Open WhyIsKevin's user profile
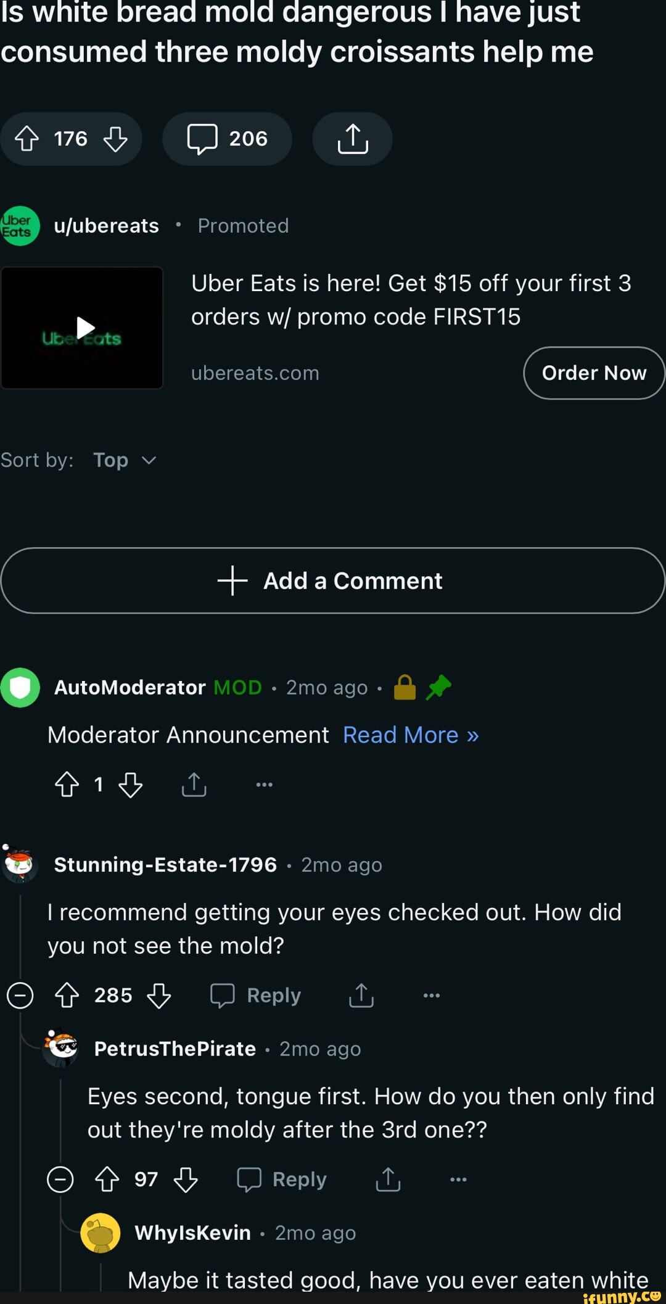The image size is (666, 1304). coord(192,1232)
